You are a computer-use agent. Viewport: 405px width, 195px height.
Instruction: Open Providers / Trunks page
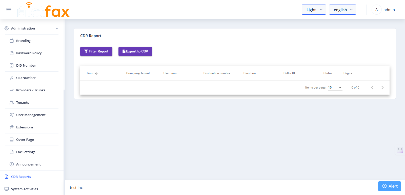(x=32, y=90)
